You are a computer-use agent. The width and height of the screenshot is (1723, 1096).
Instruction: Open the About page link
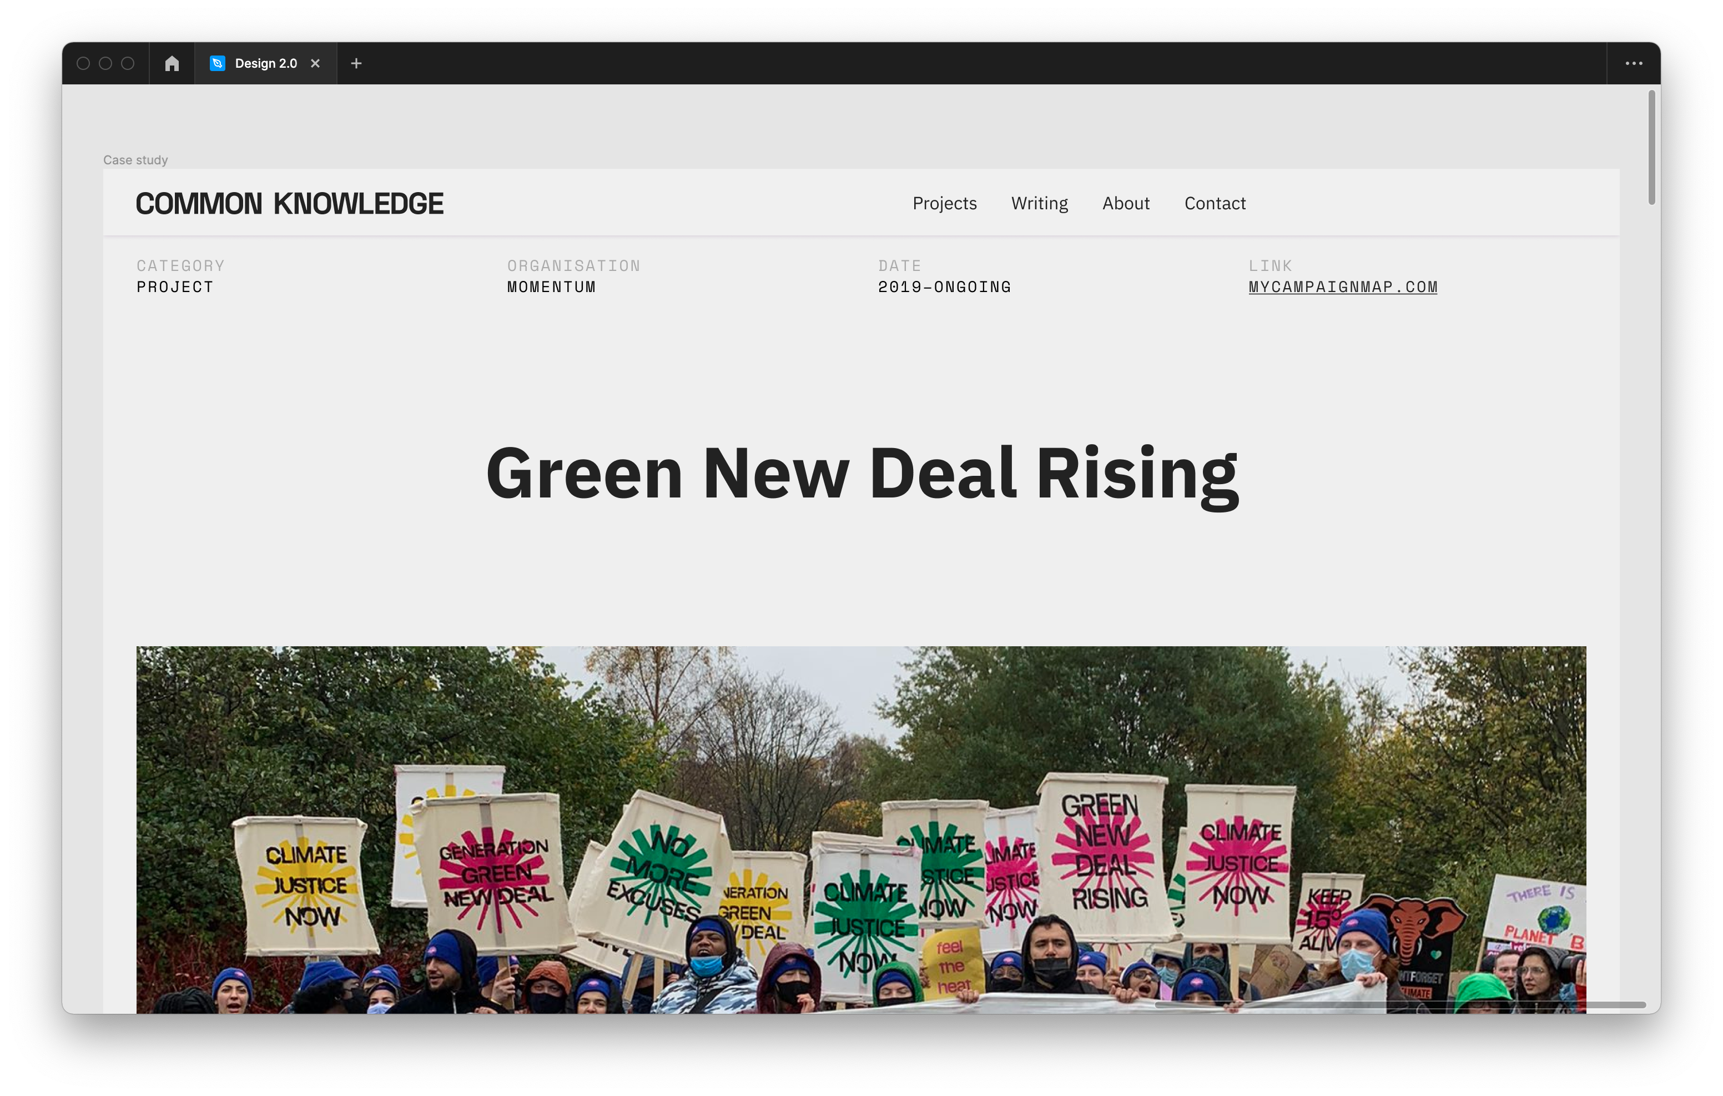1126,203
